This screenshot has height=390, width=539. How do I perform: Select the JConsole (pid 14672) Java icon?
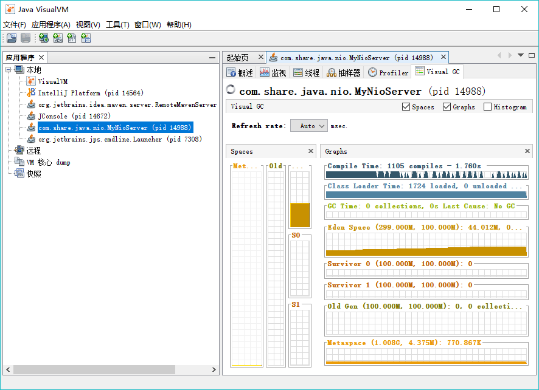coord(31,116)
